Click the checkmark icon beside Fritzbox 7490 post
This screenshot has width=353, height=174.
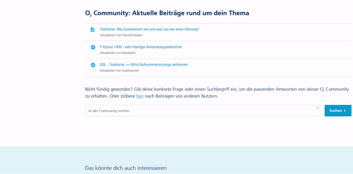(x=93, y=47)
